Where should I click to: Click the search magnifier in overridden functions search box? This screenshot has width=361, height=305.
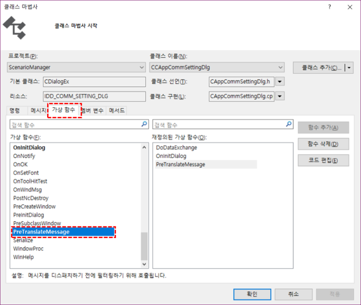point(289,124)
